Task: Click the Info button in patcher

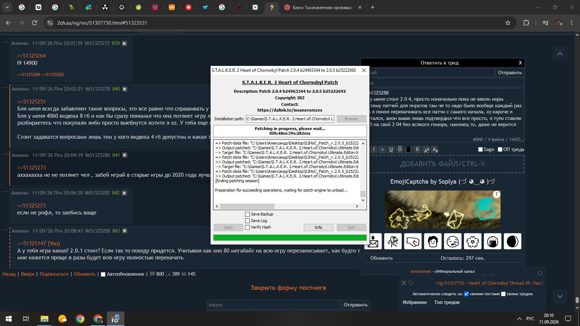Action: [x=318, y=227]
